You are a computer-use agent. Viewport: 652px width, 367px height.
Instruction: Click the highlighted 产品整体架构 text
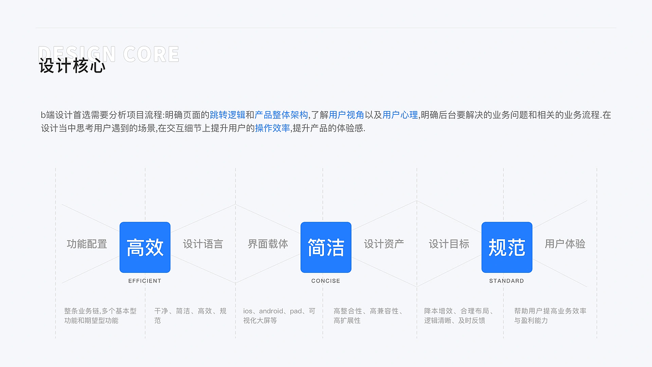point(281,115)
